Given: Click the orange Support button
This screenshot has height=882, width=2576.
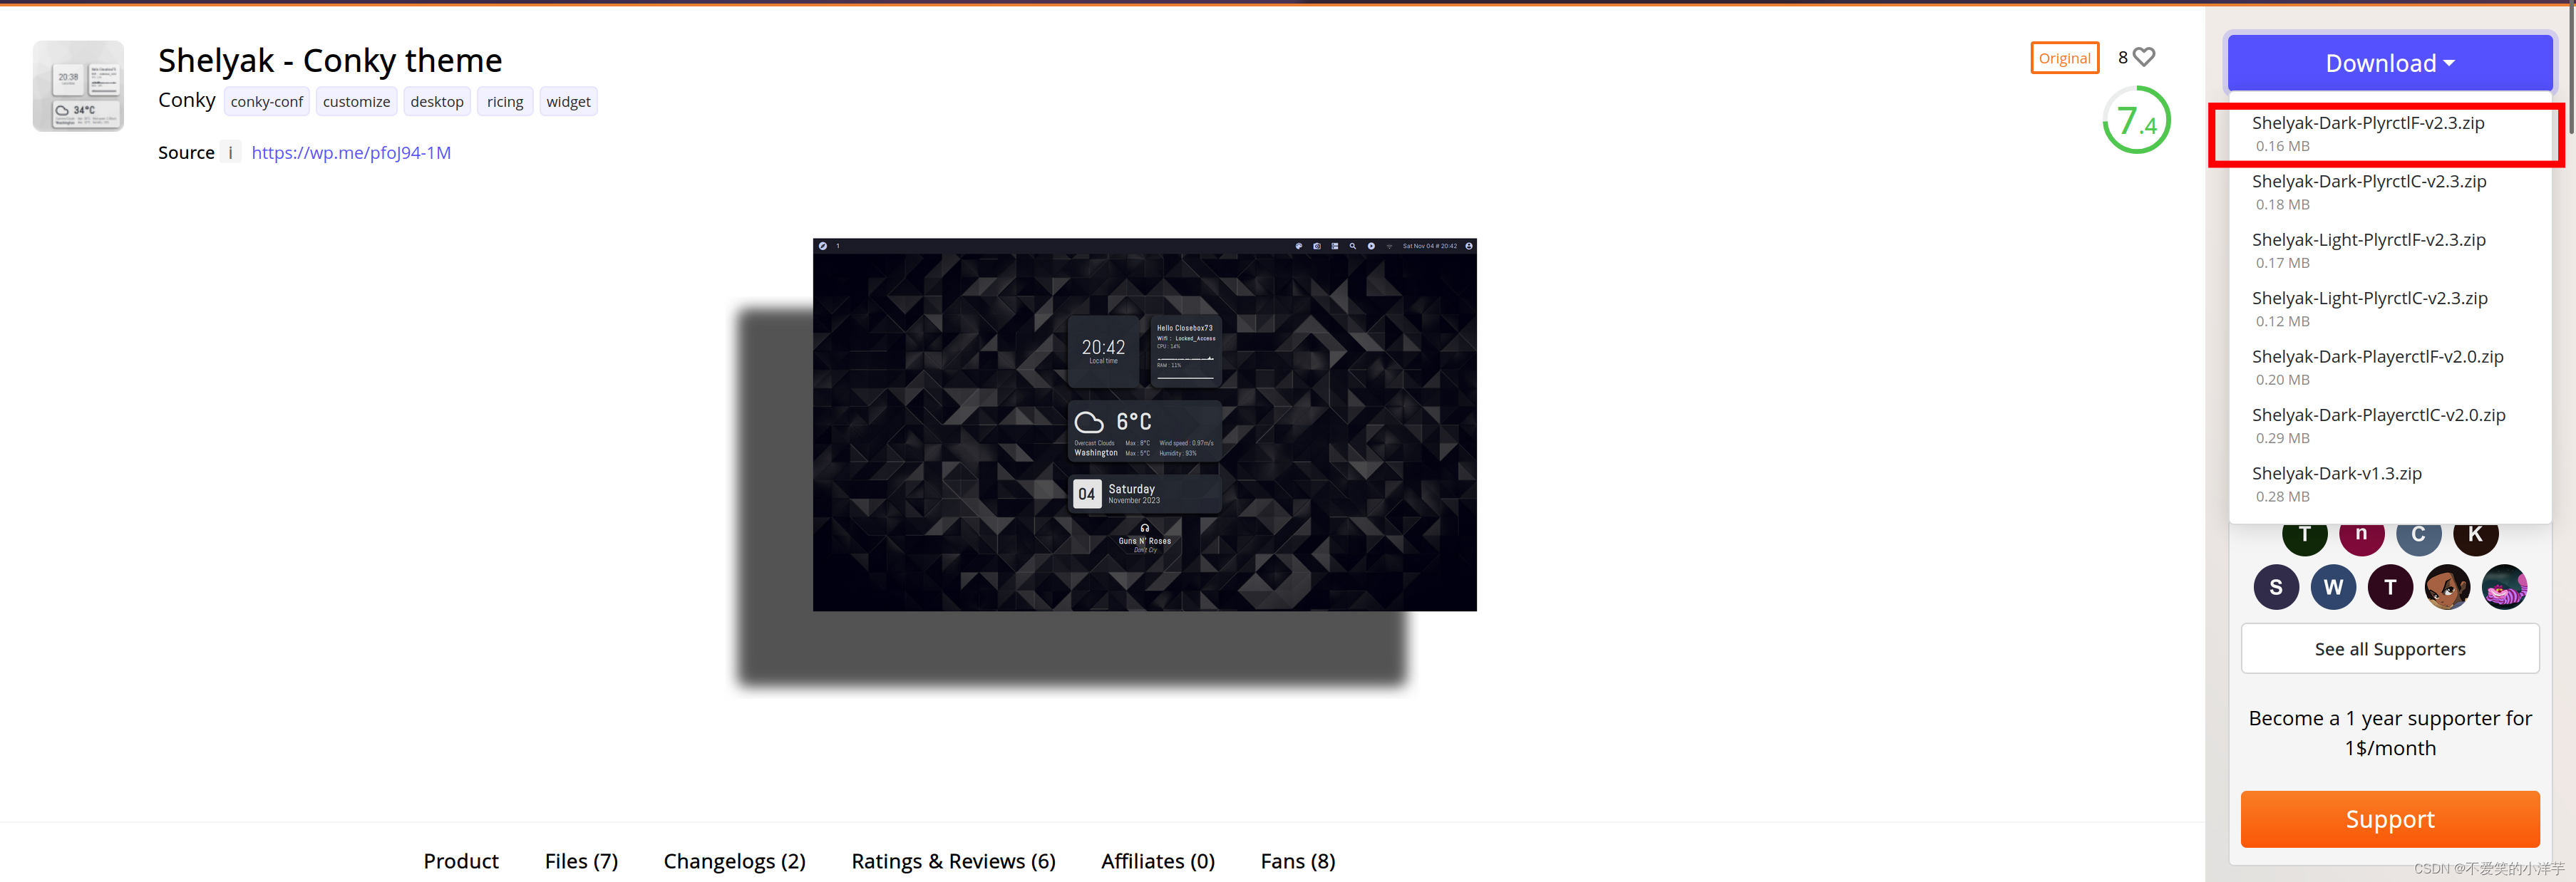Looking at the screenshot, I should pos(2389,819).
